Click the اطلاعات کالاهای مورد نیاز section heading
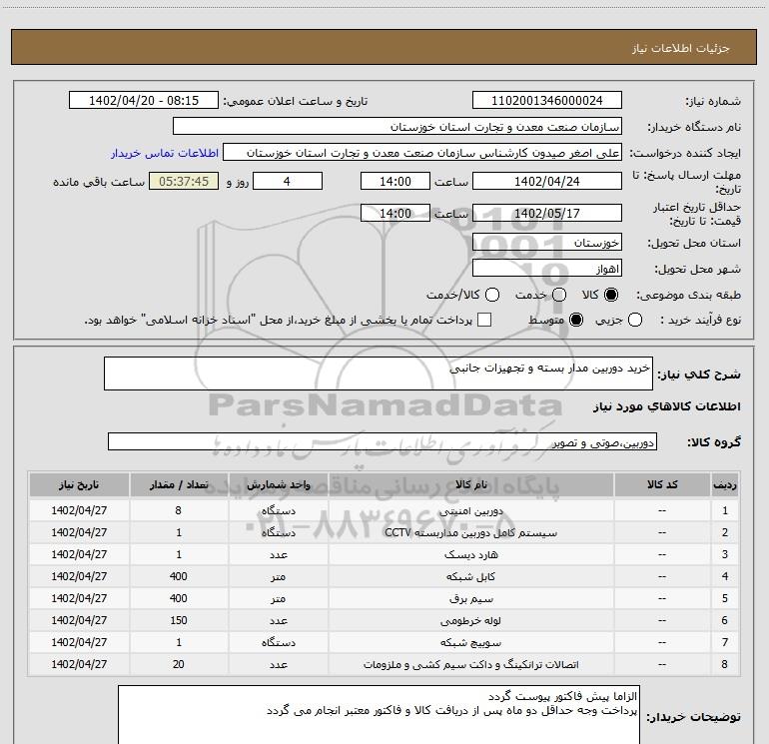 pos(667,406)
